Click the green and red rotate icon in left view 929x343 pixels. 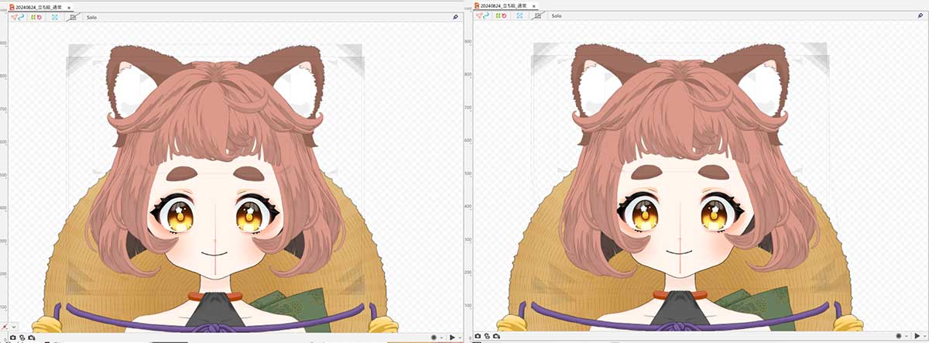36,17
